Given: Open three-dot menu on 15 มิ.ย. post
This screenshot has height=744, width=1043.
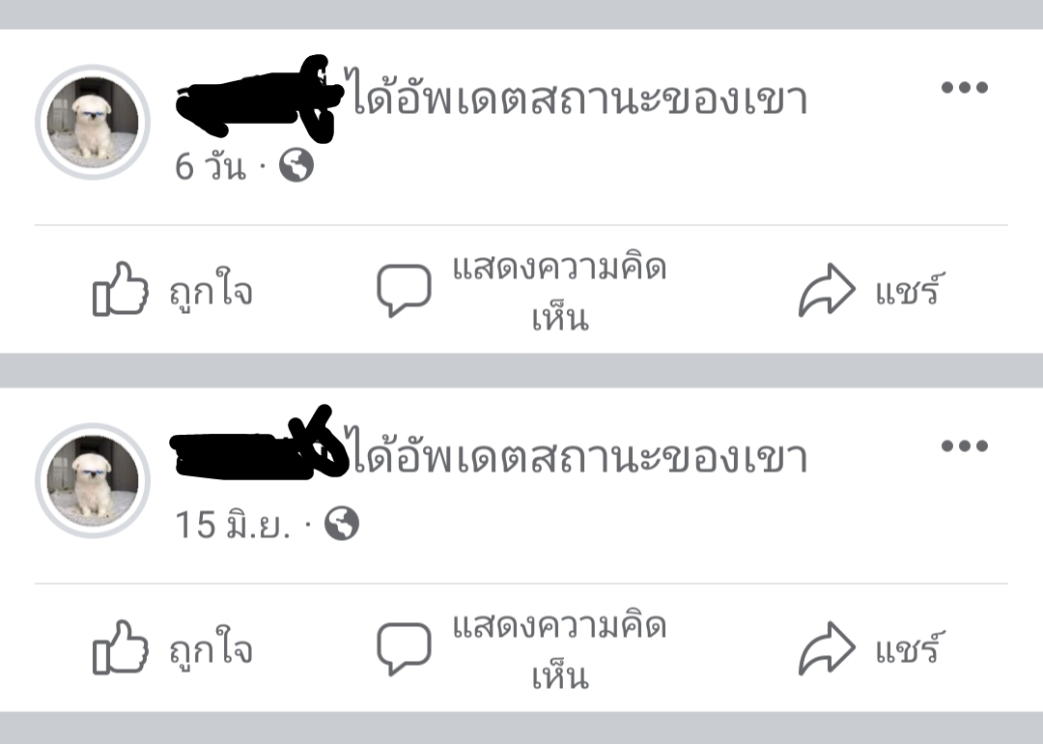Looking at the screenshot, I should point(965,445).
